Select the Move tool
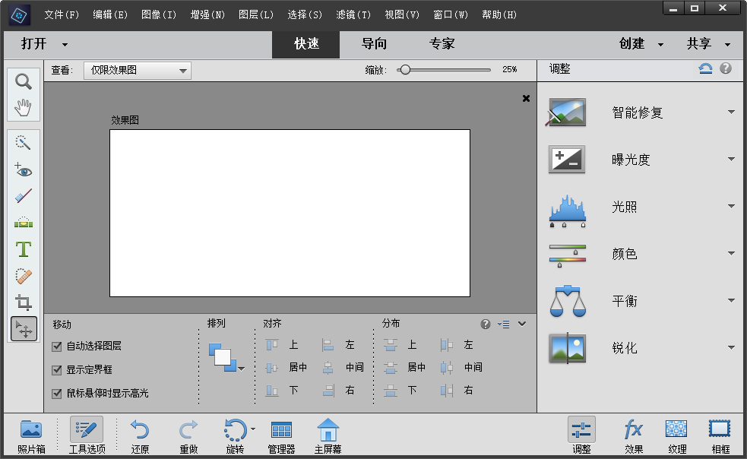This screenshot has width=747, height=459. pyautogui.click(x=24, y=329)
